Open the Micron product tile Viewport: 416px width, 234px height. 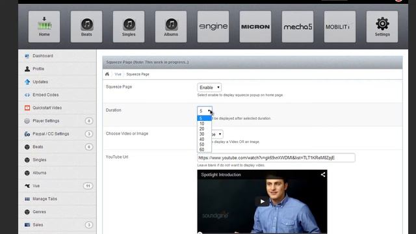[x=255, y=27]
